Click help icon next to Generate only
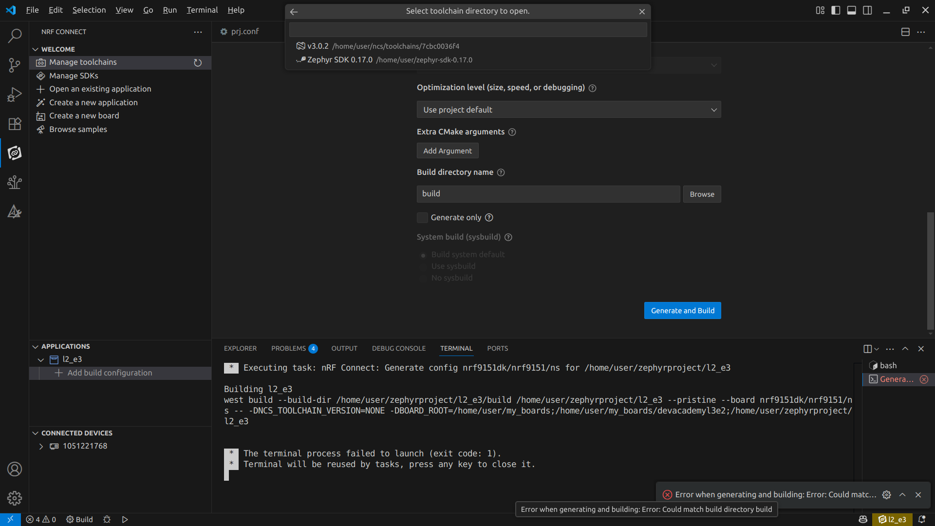935x526 pixels. coord(489,218)
